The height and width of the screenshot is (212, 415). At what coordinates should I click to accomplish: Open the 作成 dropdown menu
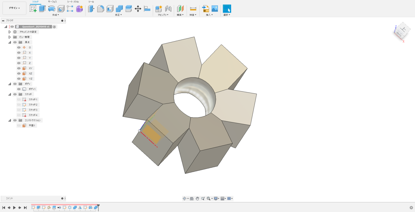click(x=55, y=15)
